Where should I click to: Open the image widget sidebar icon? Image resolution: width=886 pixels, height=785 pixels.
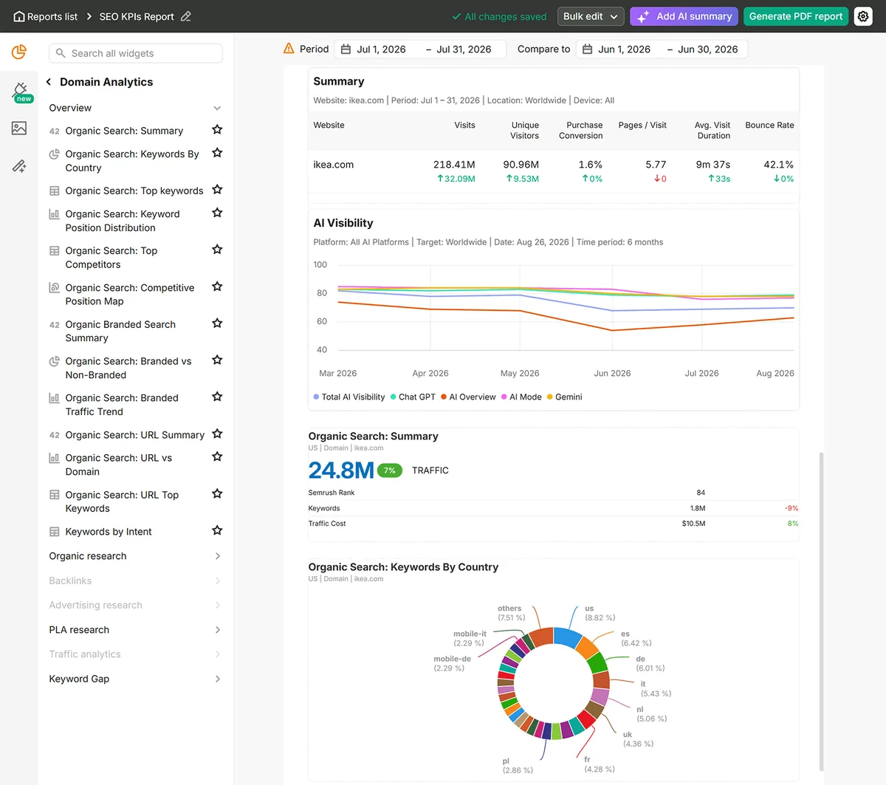pos(19,128)
